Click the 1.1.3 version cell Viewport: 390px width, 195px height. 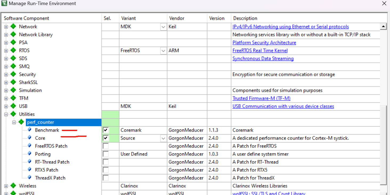coord(219,130)
